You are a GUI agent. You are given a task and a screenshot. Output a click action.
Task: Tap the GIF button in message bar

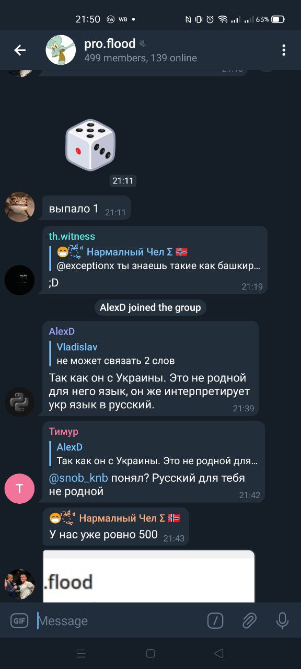19,621
